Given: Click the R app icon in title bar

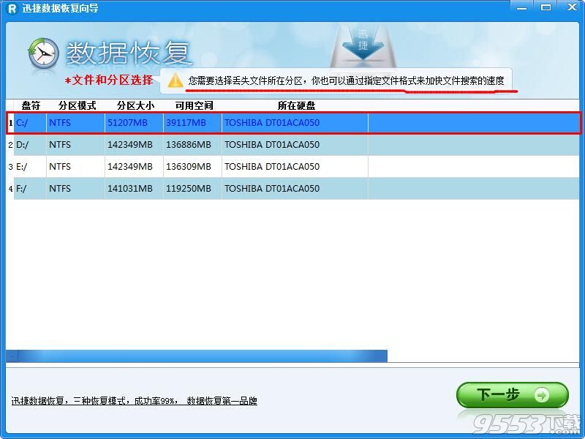Looking at the screenshot, I should tap(12, 8).
